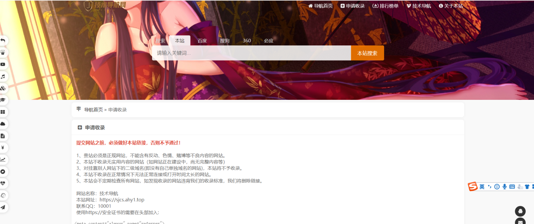The image size is (534, 224).
Task: Click the QQ penguin contact button
Action: click(x=520, y=211)
